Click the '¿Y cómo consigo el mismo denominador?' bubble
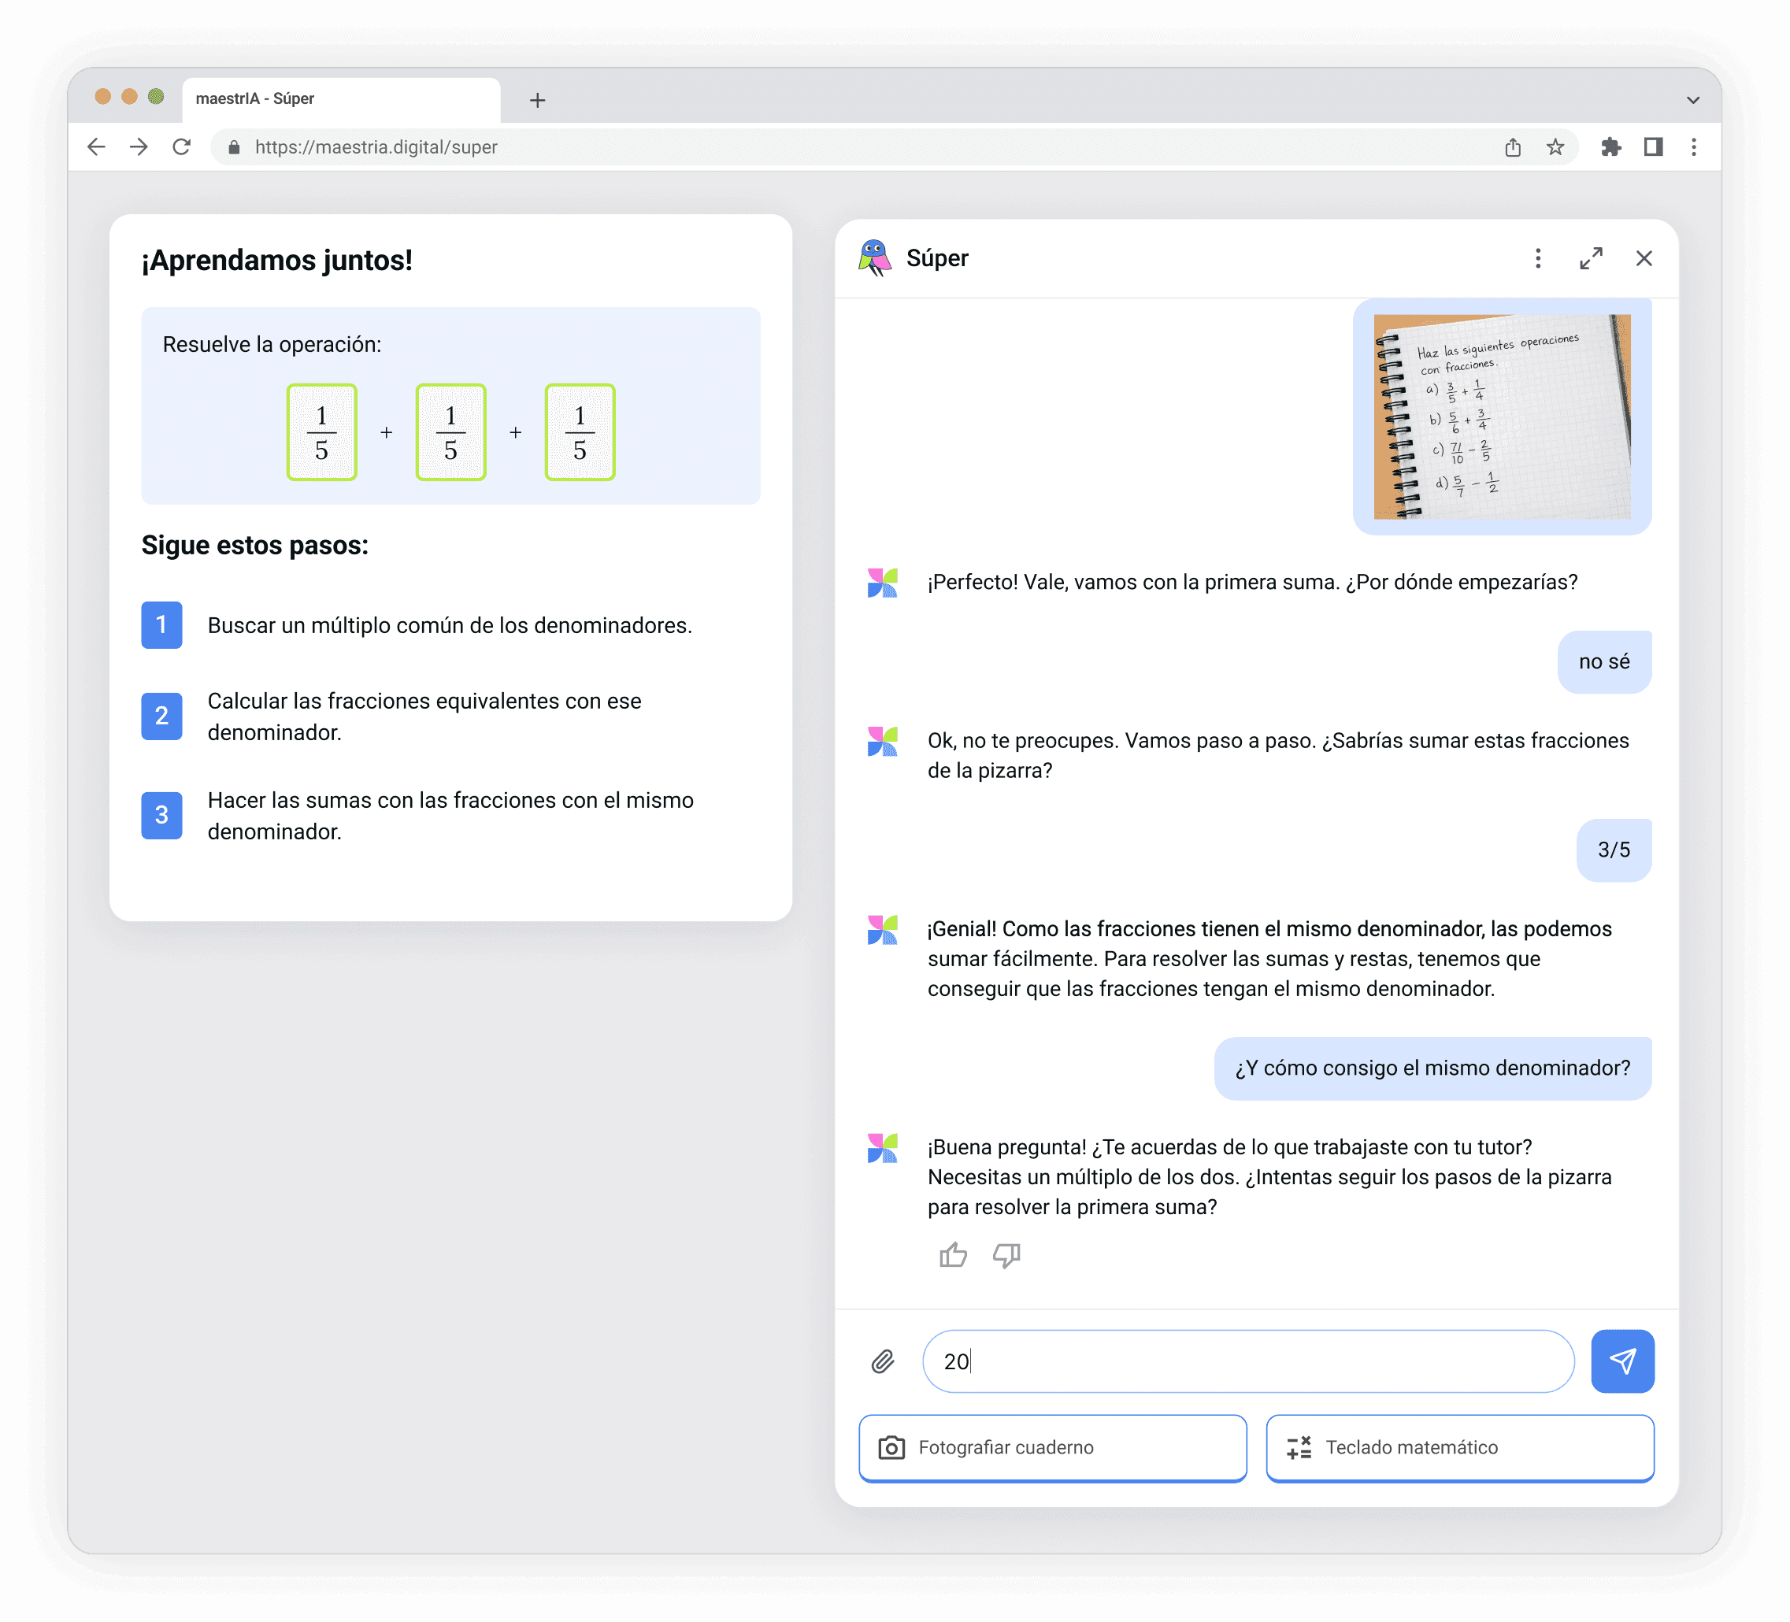 pos(1433,1068)
